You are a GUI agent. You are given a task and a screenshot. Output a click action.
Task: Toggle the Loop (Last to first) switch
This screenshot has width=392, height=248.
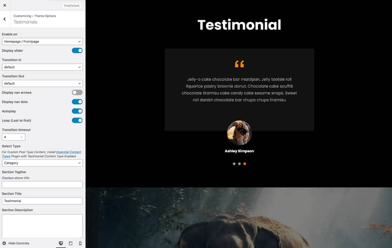(x=77, y=120)
